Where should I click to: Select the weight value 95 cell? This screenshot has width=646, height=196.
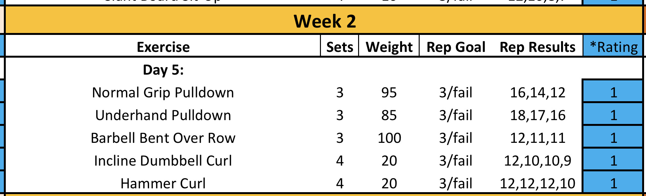389,93
